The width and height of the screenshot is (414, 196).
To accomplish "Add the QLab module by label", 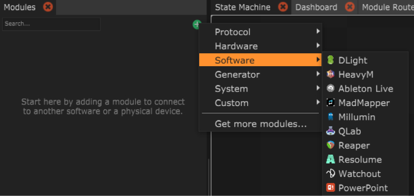I will tap(350, 131).
